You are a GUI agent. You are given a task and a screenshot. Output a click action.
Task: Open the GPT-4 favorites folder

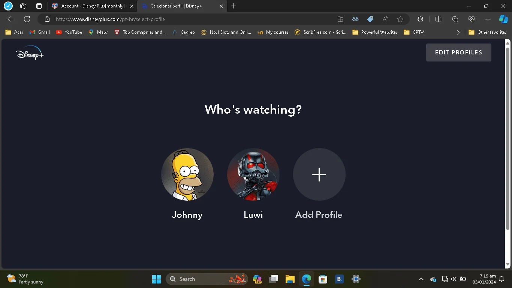414,32
